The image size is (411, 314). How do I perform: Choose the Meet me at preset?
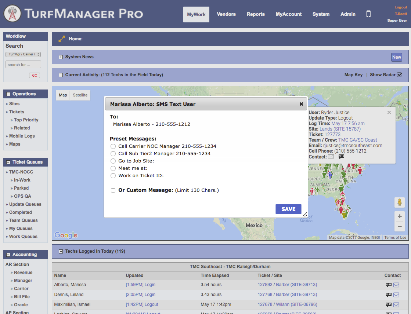click(113, 168)
